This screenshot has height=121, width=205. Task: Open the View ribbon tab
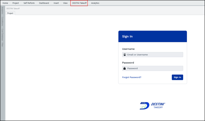coord(65,3)
